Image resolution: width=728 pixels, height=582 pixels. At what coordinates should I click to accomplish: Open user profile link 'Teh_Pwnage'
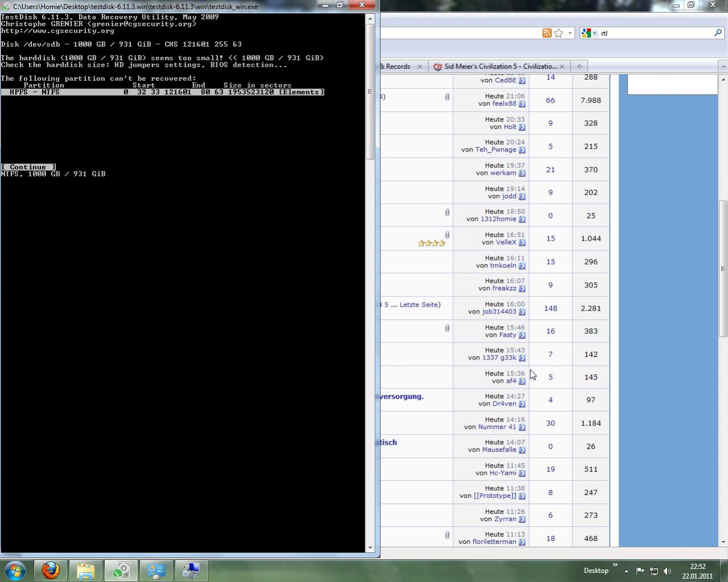pyautogui.click(x=496, y=150)
